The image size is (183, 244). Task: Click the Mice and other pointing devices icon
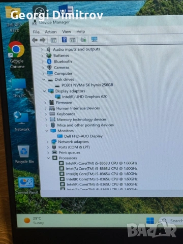[53, 125]
